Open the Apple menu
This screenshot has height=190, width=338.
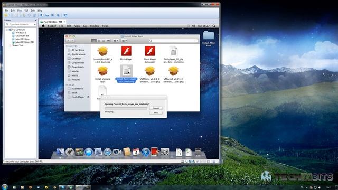click(43, 26)
